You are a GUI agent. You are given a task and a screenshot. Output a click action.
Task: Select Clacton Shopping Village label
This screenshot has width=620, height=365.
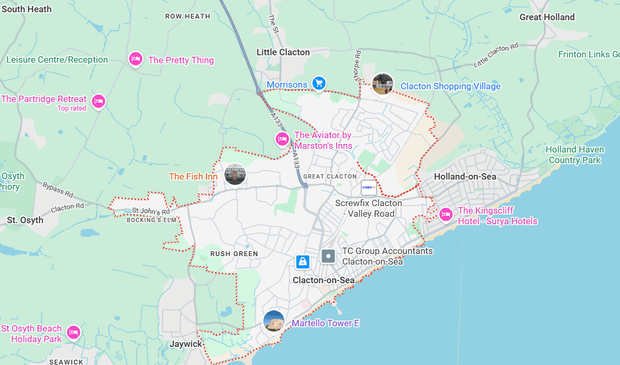click(x=451, y=86)
